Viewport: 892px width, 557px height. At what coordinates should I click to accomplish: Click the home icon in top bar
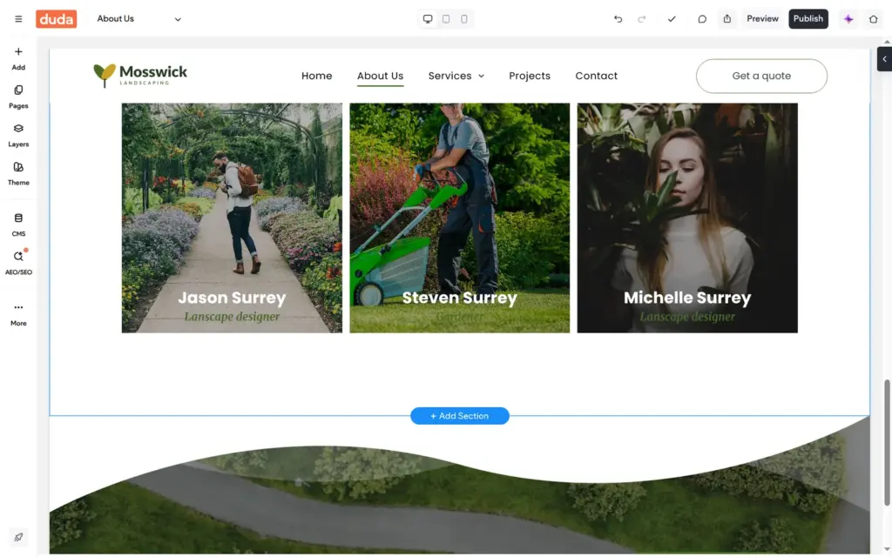click(873, 19)
